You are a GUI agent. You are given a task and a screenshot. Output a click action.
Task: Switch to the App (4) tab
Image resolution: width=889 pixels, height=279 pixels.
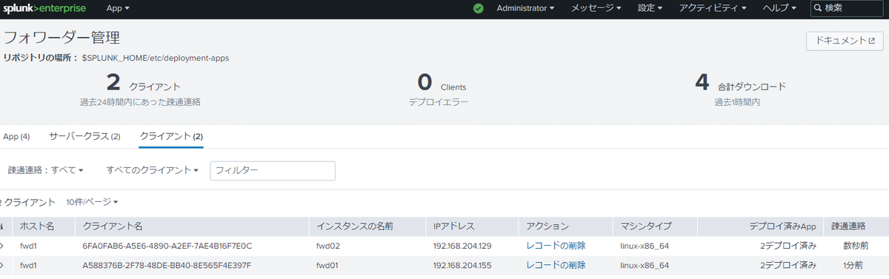(16, 137)
